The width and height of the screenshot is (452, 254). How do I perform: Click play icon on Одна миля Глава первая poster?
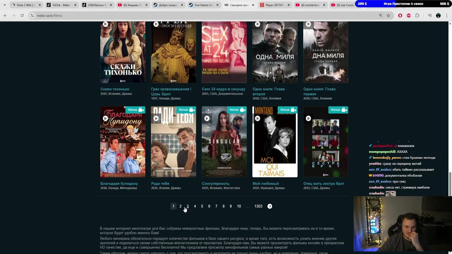308,24
